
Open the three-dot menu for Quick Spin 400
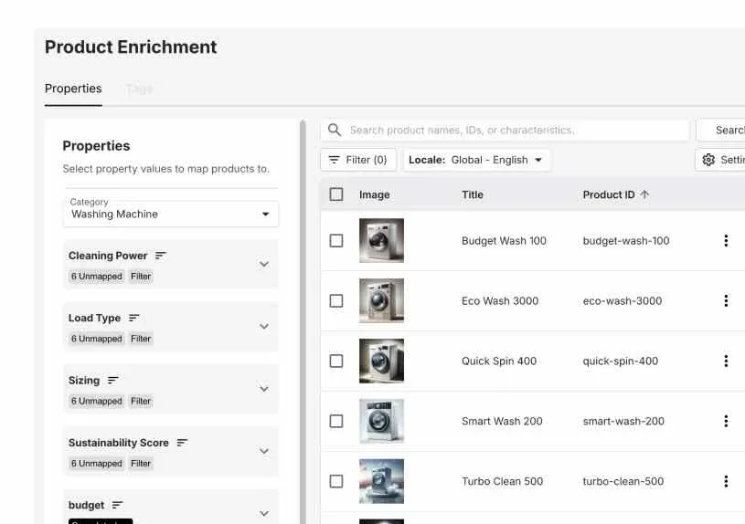tap(726, 361)
